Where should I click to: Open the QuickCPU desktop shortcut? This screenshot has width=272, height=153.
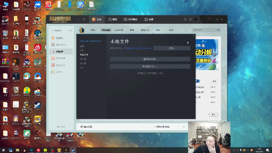click(x=5, y=20)
